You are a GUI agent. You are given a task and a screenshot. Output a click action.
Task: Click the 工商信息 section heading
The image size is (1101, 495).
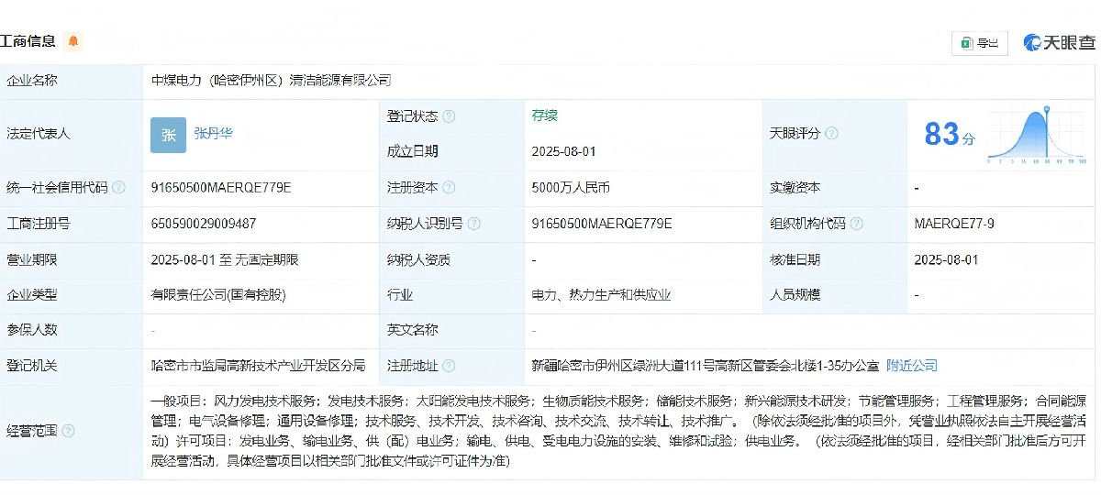pyautogui.click(x=28, y=41)
